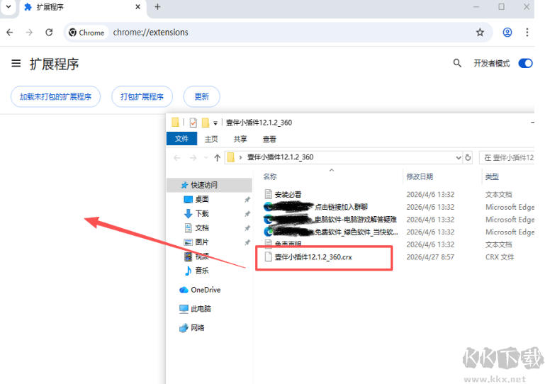Image resolution: width=545 pixels, height=384 pixels.
Task: Open the 共享 ribbon tab
Action: pos(240,139)
